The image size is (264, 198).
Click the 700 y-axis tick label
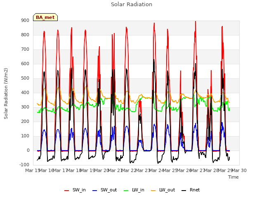25,49
